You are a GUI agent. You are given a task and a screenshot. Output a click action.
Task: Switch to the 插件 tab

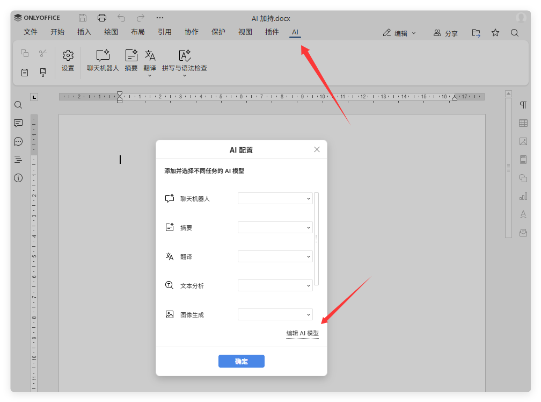pyautogui.click(x=272, y=32)
